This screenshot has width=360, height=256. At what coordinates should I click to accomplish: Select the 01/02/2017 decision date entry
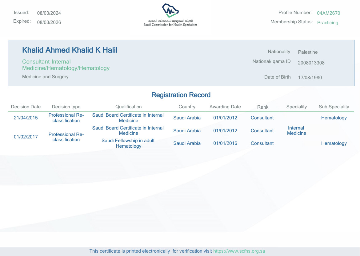26,137
